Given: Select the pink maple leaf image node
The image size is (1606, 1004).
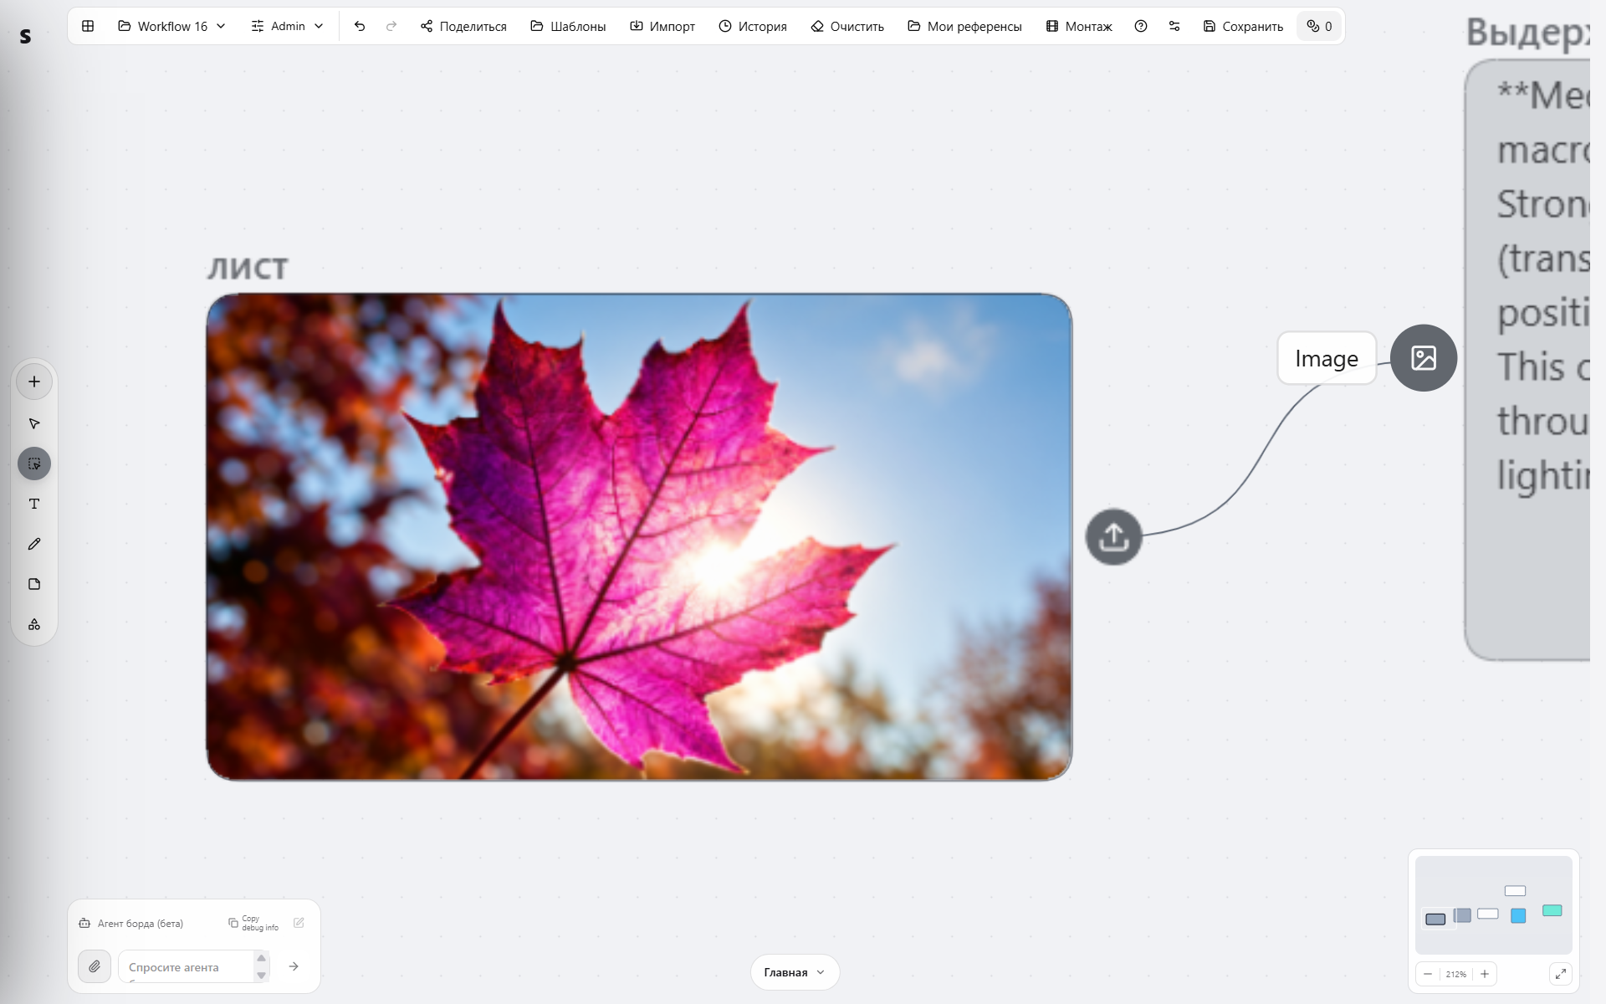Looking at the screenshot, I should (639, 537).
